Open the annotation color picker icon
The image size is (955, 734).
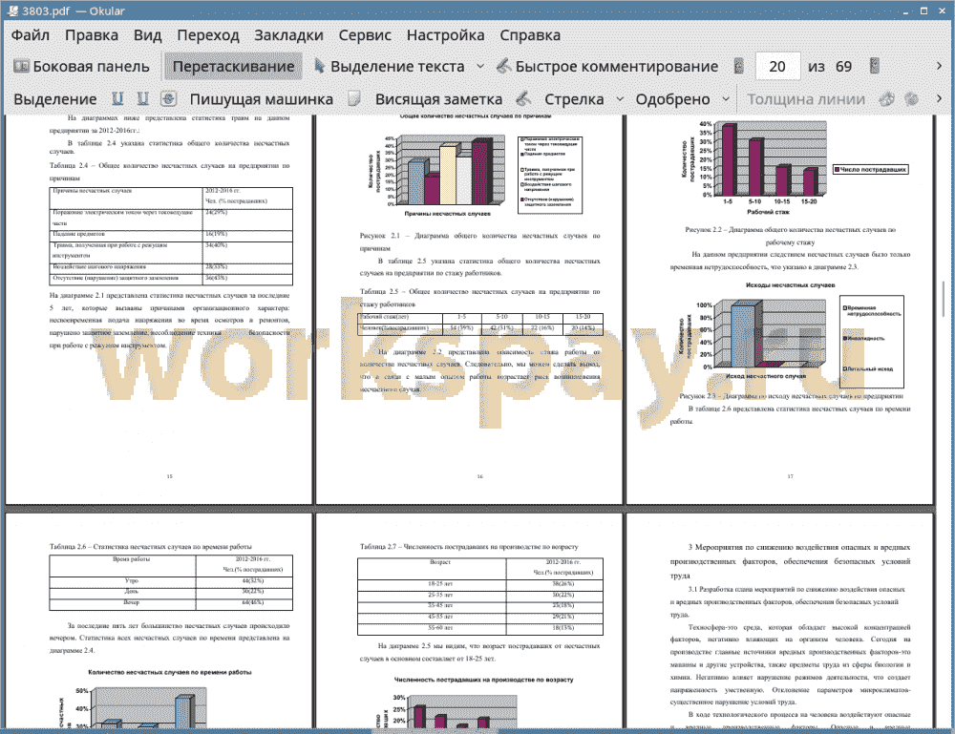pyautogui.click(x=887, y=98)
